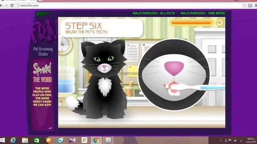Click the browser forward arrow
The width and height of the screenshot is (257, 144).
[6, 5]
